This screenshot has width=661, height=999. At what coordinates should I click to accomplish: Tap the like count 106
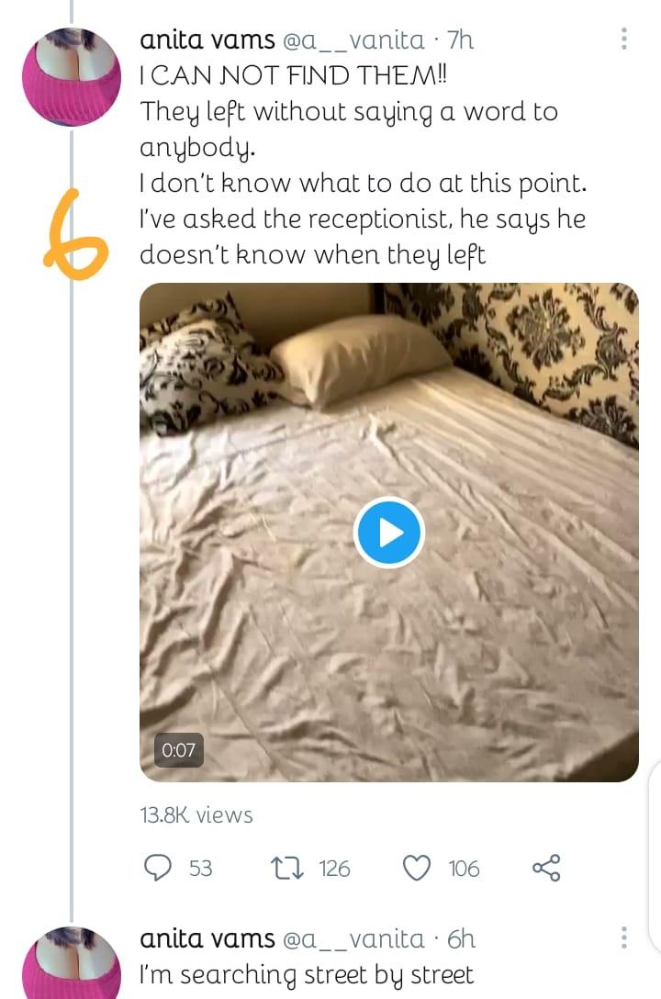pyautogui.click(x=464, y=868)
